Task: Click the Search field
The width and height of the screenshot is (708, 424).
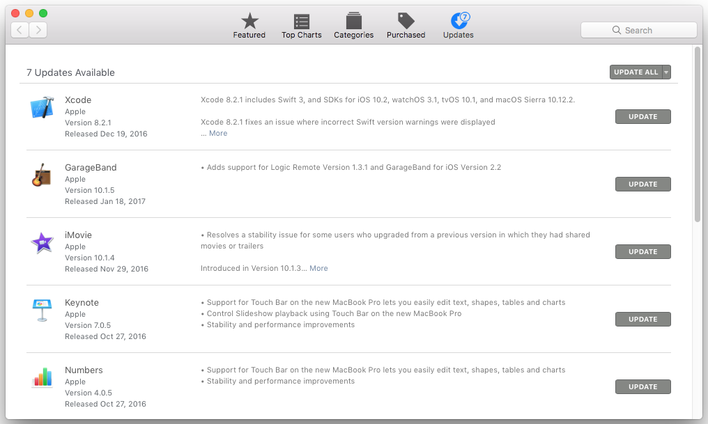Action: (638, 30)
